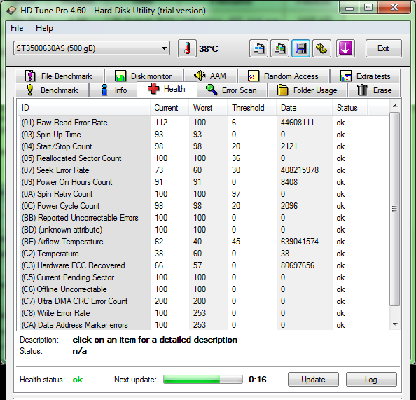Click the Next update progress bar
Screen dimensions: 416x400
(203, 379)
